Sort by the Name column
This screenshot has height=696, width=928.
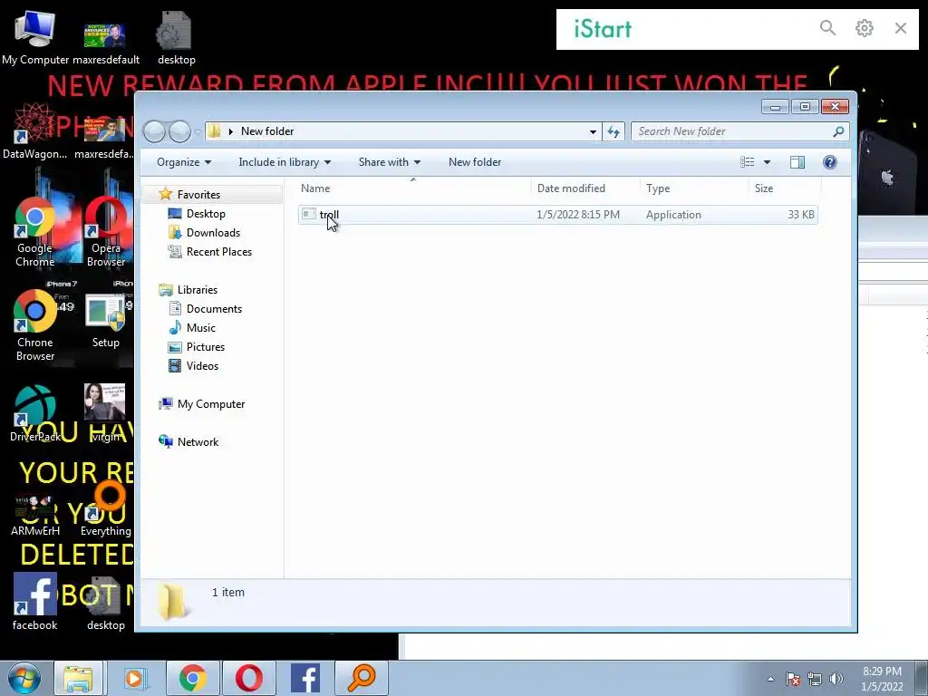click(x=413, y=188)
